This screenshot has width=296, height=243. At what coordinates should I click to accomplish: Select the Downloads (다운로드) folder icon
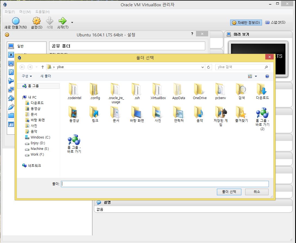(x=262, y=89)
